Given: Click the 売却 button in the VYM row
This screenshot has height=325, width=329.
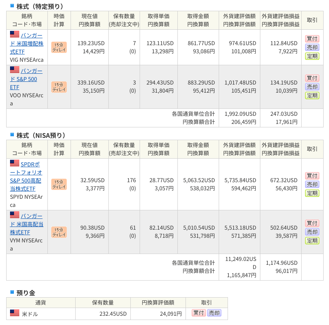Looking at the screenshot, I should [312, 232].
